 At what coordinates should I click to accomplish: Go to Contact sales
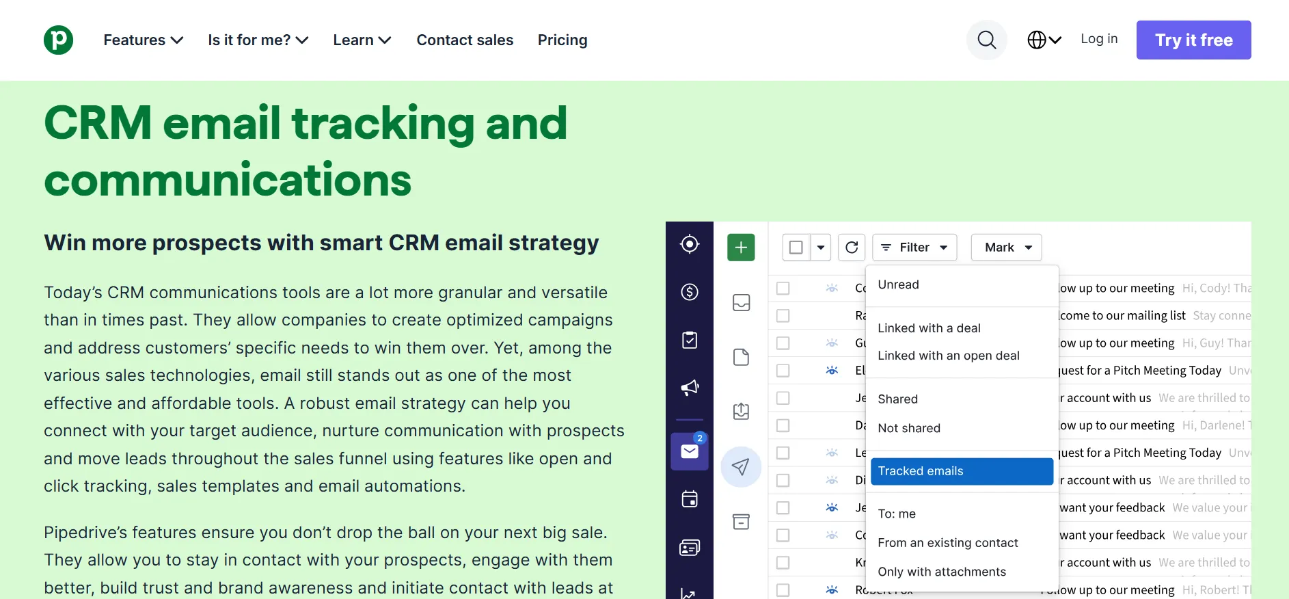[x=465, y=40]
